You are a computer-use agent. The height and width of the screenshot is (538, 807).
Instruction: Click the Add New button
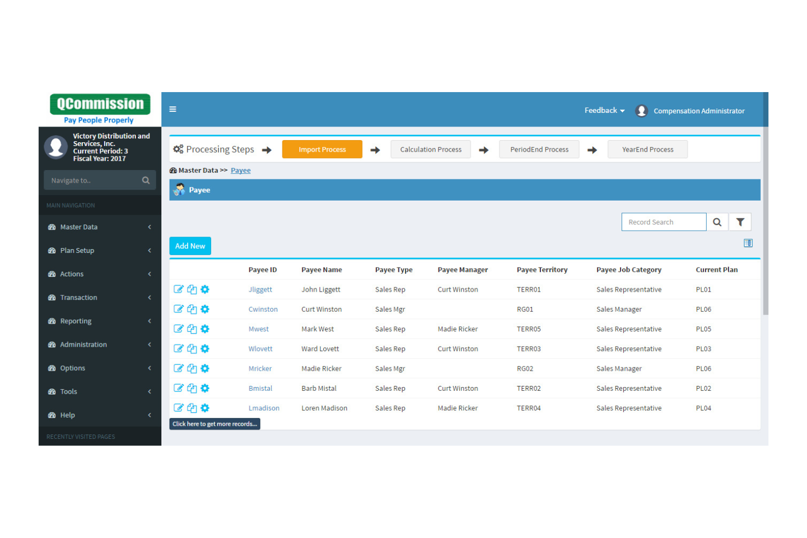pyautogui.click(x=190, y=246)
